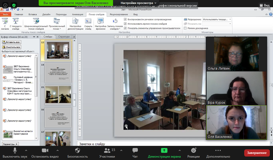
Task: Uncheck play narrations checkbox
Action: point(125,19)
